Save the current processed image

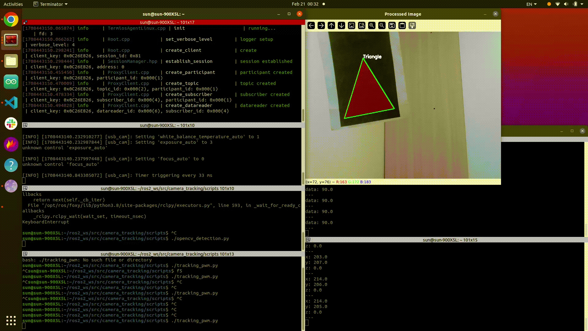pos(392,25)
